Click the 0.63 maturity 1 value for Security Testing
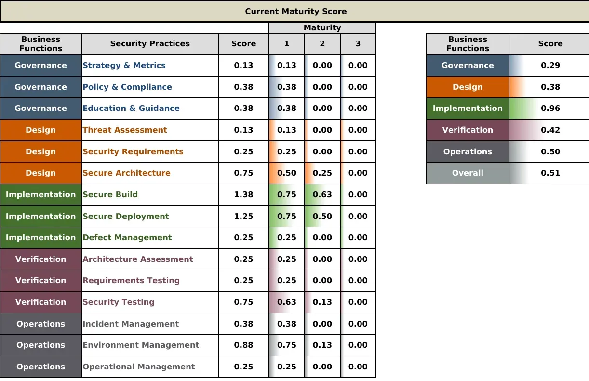The width and height of the screenshot is (589, 381). 287,302
